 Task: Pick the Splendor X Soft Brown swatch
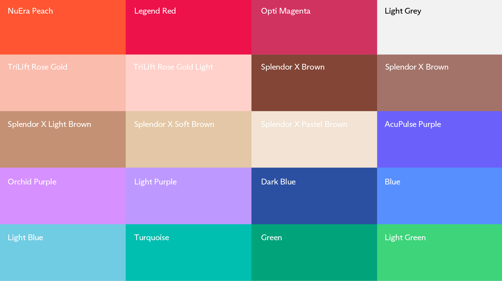[189, 139]
